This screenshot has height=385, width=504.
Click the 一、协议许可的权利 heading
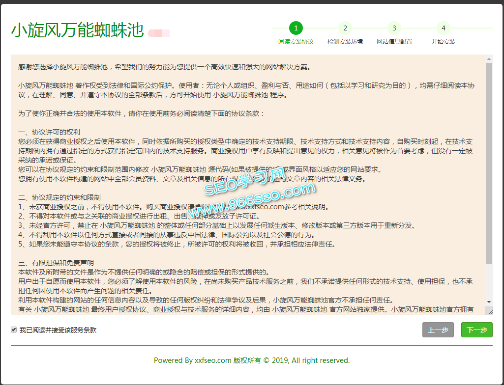tap(49, 132)
